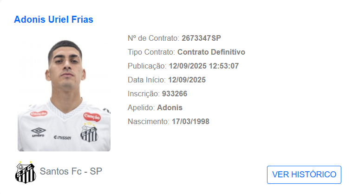The height and width of the screenshot is (194, 352).
Task: Click the contract number 2673347SP
Action: 201,38
